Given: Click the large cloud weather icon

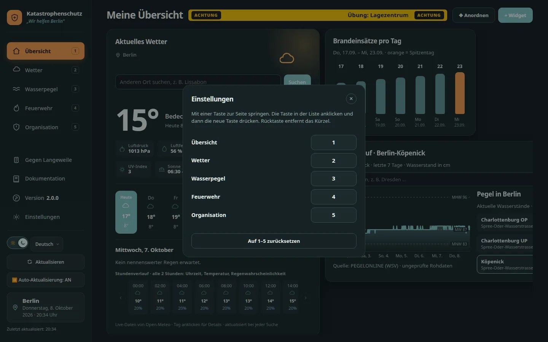Looking at the screenshot, I should (x=287, y=58).
